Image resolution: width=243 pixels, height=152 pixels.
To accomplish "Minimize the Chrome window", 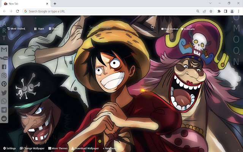I will pyautogui.click(x=220, y=3).
